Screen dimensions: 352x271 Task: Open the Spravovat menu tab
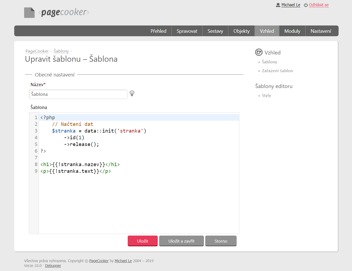pos(187,31)
